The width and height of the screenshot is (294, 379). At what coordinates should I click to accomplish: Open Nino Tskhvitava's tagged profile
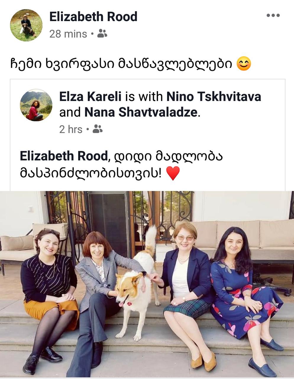click(214, 96)
